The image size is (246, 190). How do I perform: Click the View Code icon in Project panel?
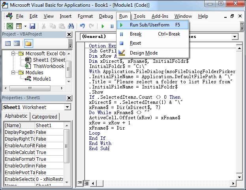click(8, 43)
